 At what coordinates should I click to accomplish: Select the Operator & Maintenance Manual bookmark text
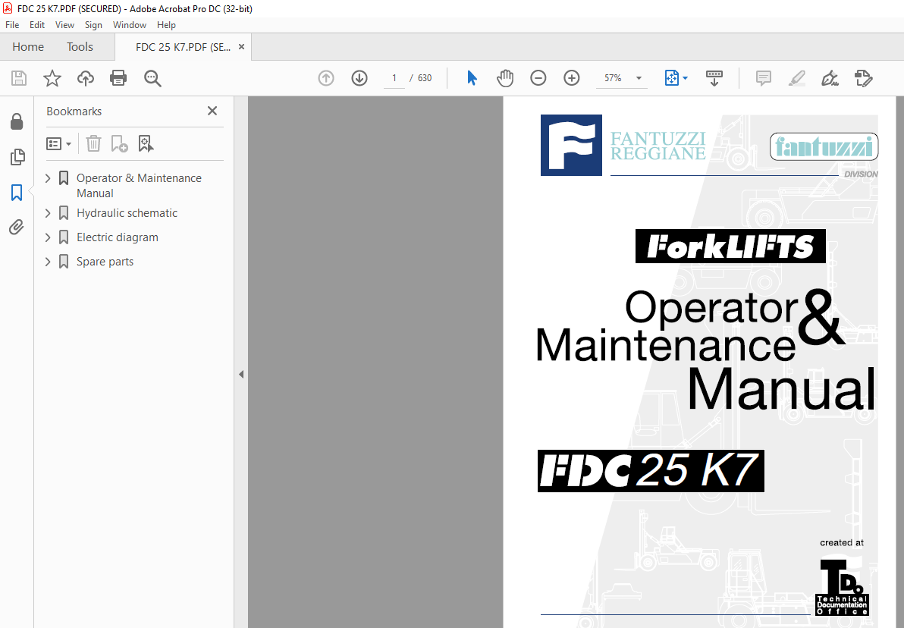139,186
